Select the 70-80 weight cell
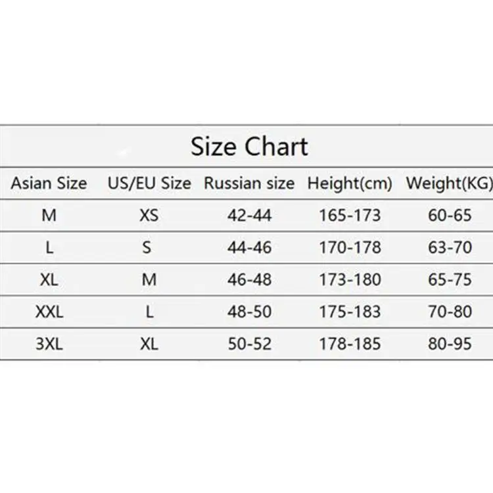The image size is (493, 493). 450,312
